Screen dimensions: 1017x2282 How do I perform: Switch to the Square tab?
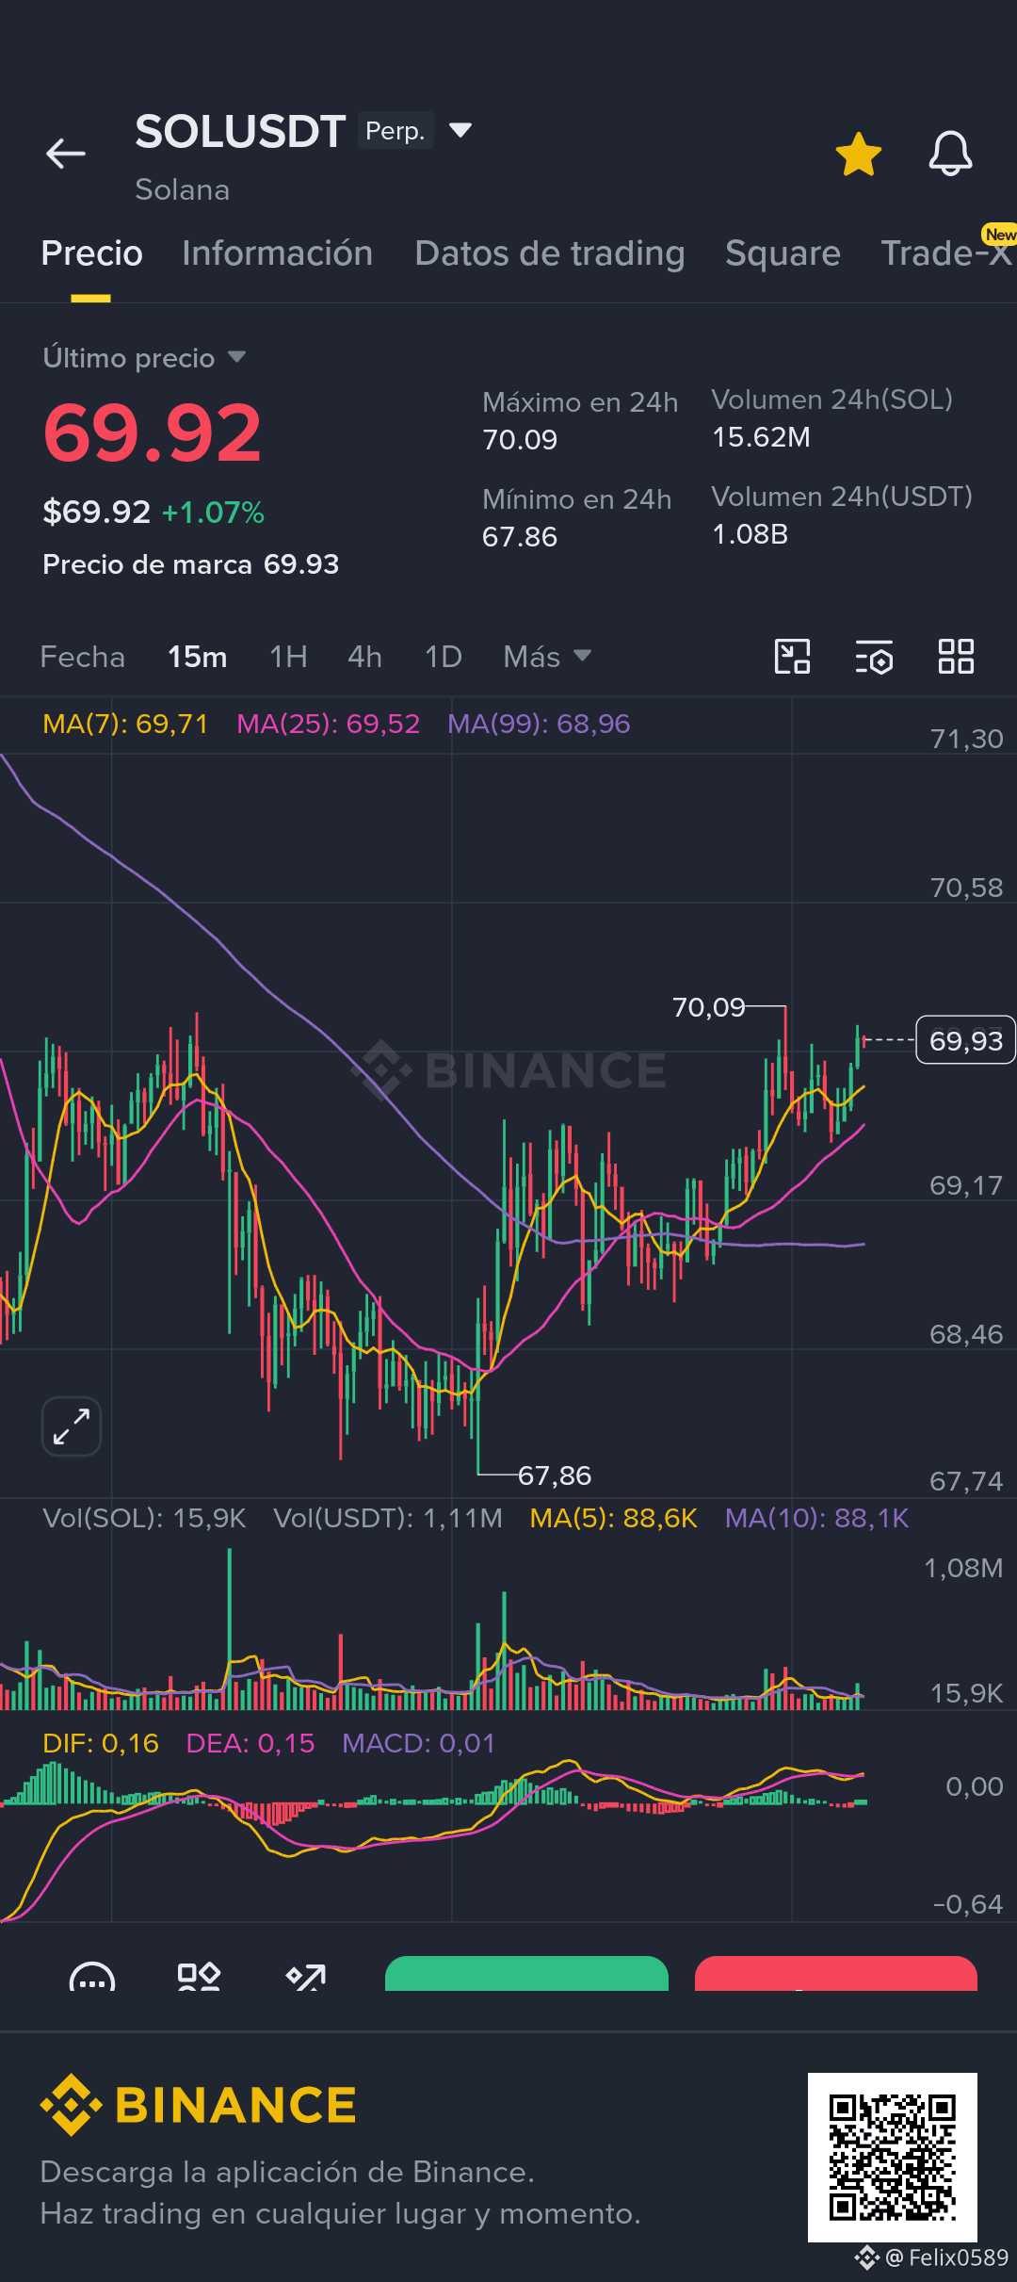click(x=783, y=253)
